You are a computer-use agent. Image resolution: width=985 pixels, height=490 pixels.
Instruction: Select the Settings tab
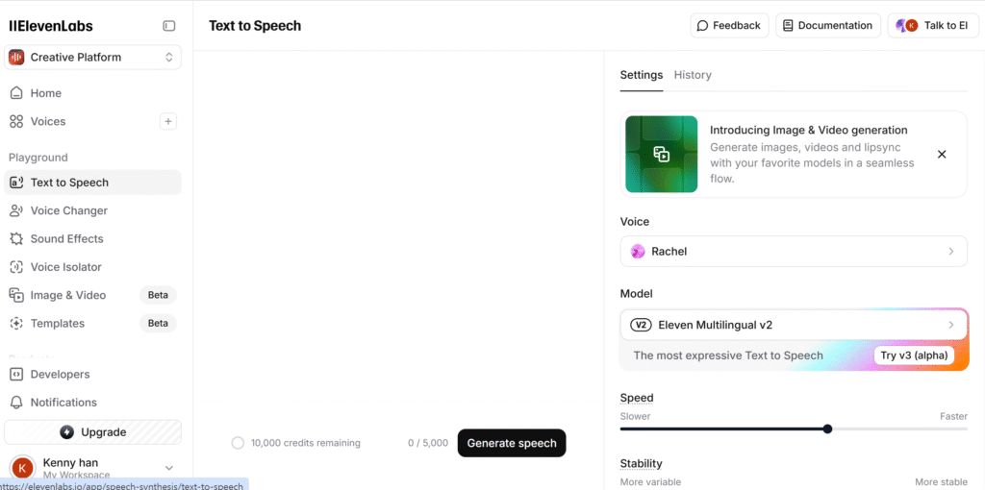641,75
